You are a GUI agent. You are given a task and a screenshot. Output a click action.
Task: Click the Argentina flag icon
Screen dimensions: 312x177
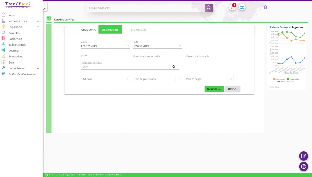pyautogui.click(x=242, y=8)
